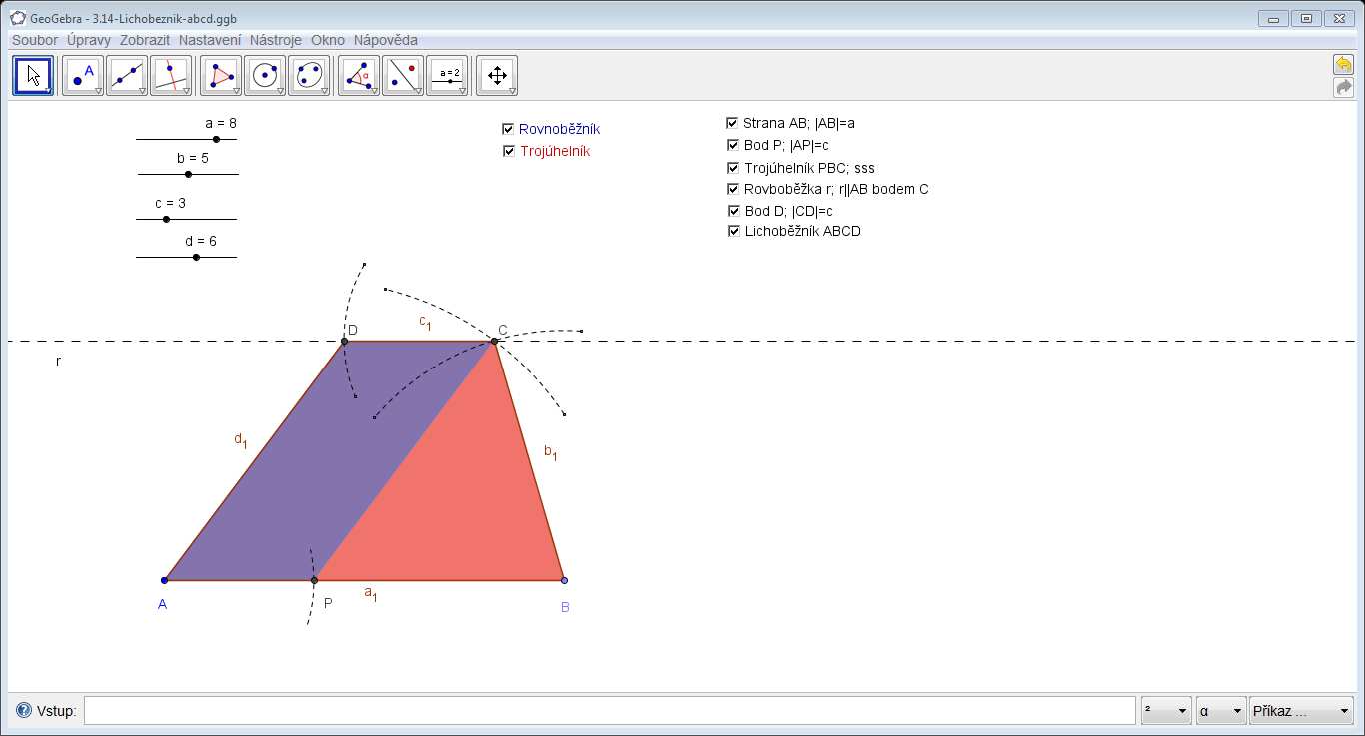Screen dimensions: 1365x736
Task: Expand the Polygon tool dropdown arrow
Action: (237, 91)
